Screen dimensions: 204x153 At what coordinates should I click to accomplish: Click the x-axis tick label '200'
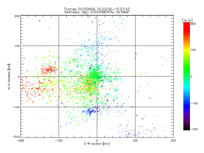173,141
